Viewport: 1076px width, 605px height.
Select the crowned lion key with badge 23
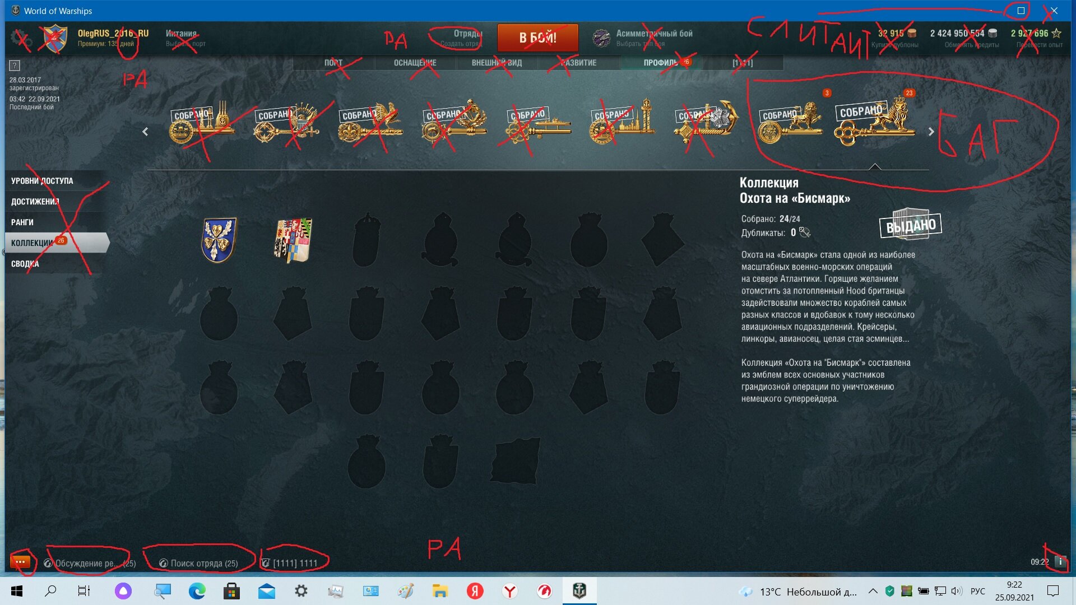point(874,121)
